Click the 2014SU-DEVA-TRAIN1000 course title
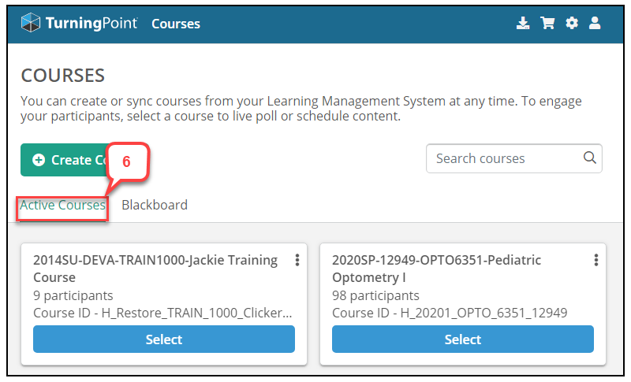This screenshot has height=382, width=631. coord(155,269)
